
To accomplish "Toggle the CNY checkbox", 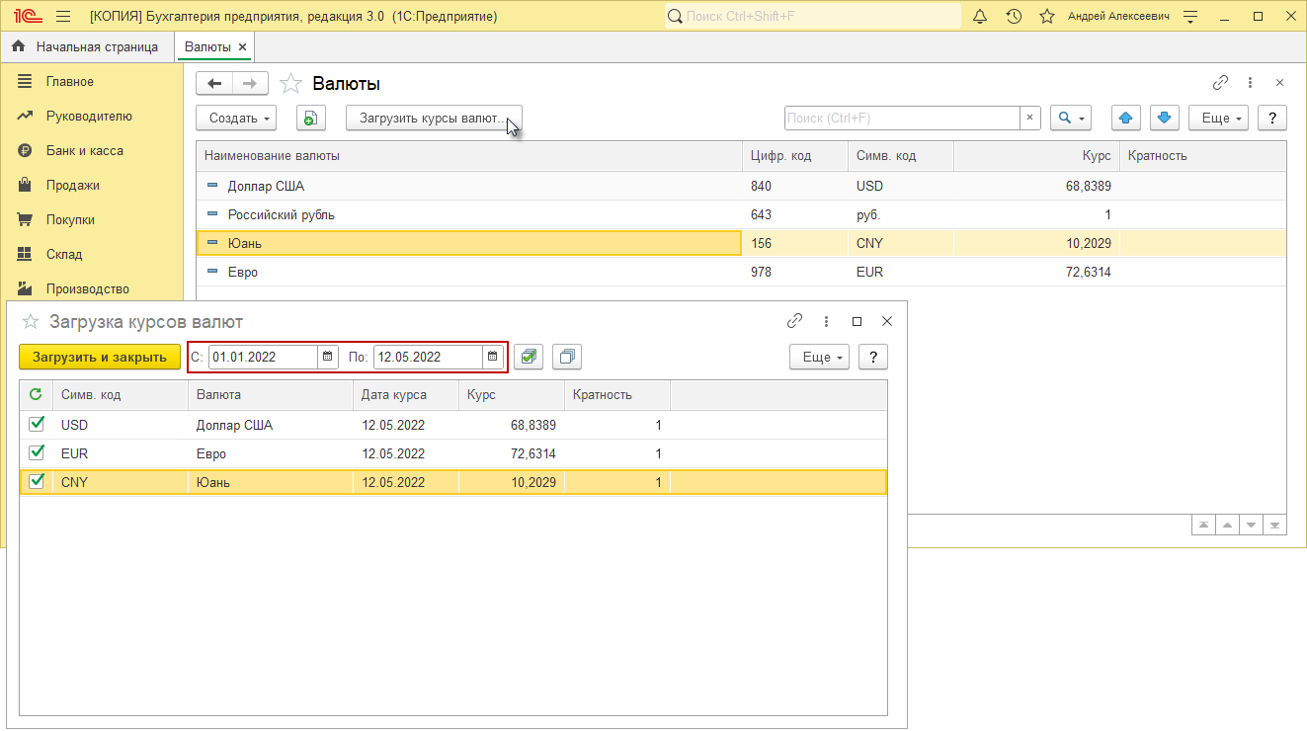I will [37, 481].
